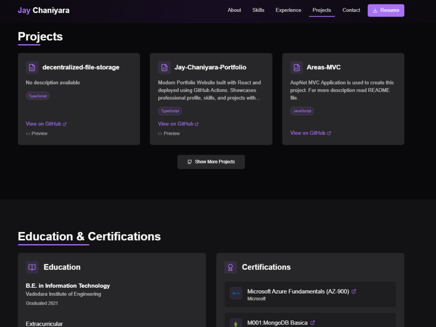Screen dimensions: 436x327
Task: Click Education & Certifications heading
Action: click(x=89, y=236)
